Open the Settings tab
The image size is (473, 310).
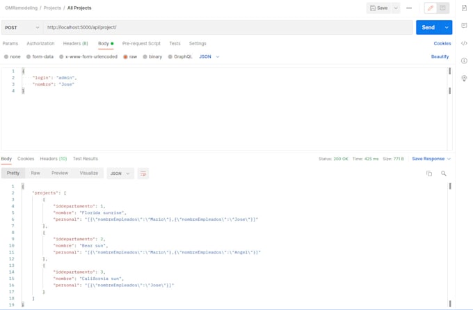198,43
